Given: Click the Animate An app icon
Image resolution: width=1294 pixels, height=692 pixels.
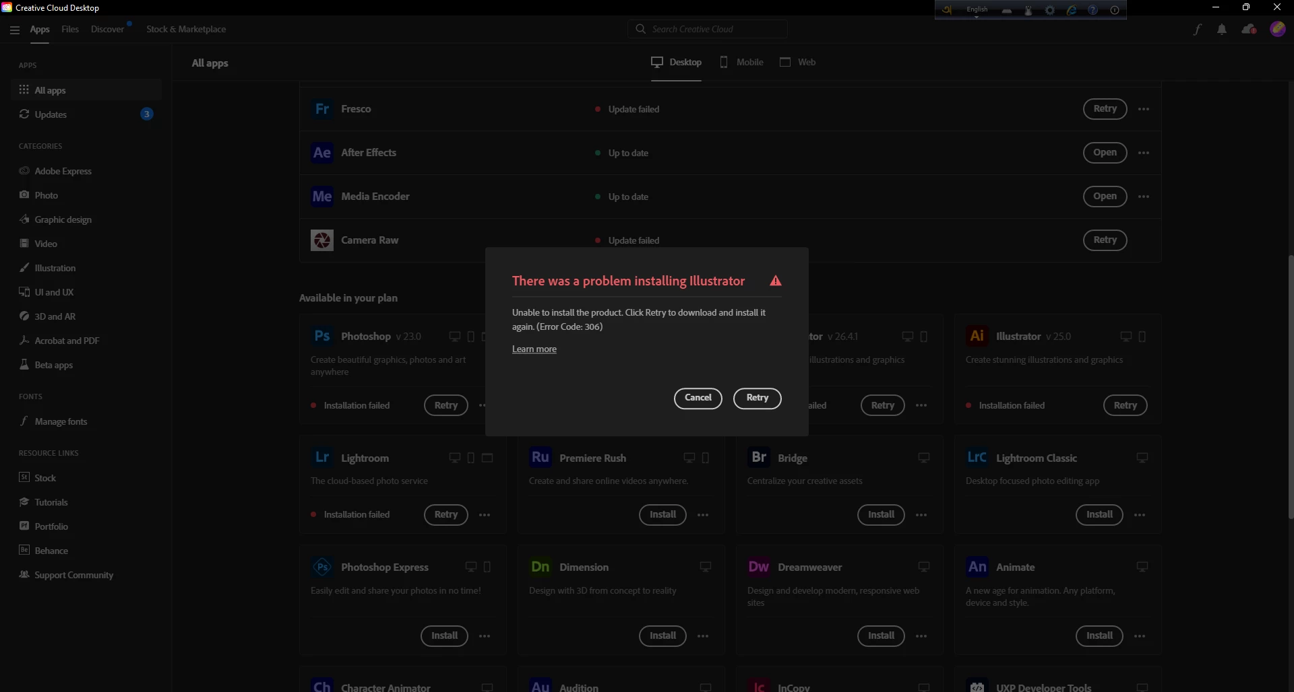Looking at the screenshot, I should pyautogui.click(x=977, y=567).
